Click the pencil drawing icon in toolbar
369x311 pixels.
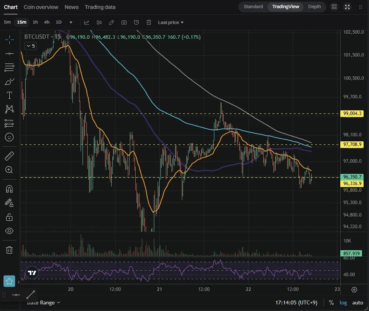coord(112,22)
